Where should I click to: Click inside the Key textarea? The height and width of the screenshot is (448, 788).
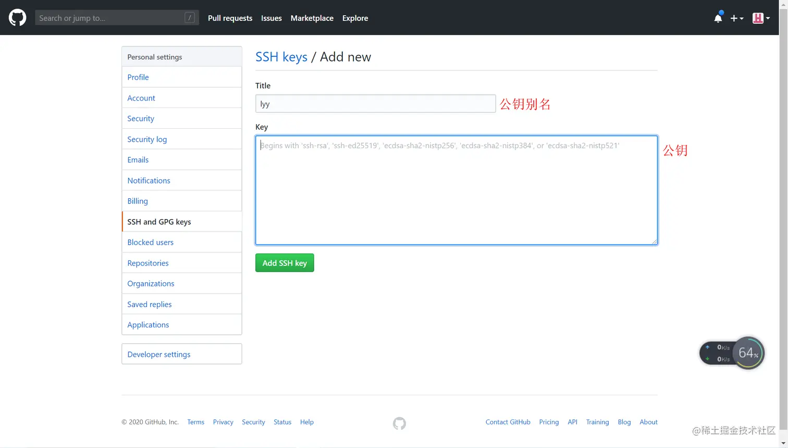[x=457, y=190]
